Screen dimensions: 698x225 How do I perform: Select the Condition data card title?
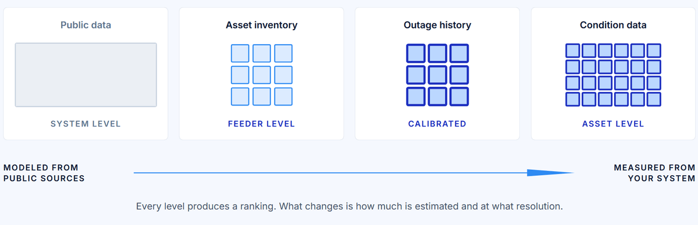[613, 26]
